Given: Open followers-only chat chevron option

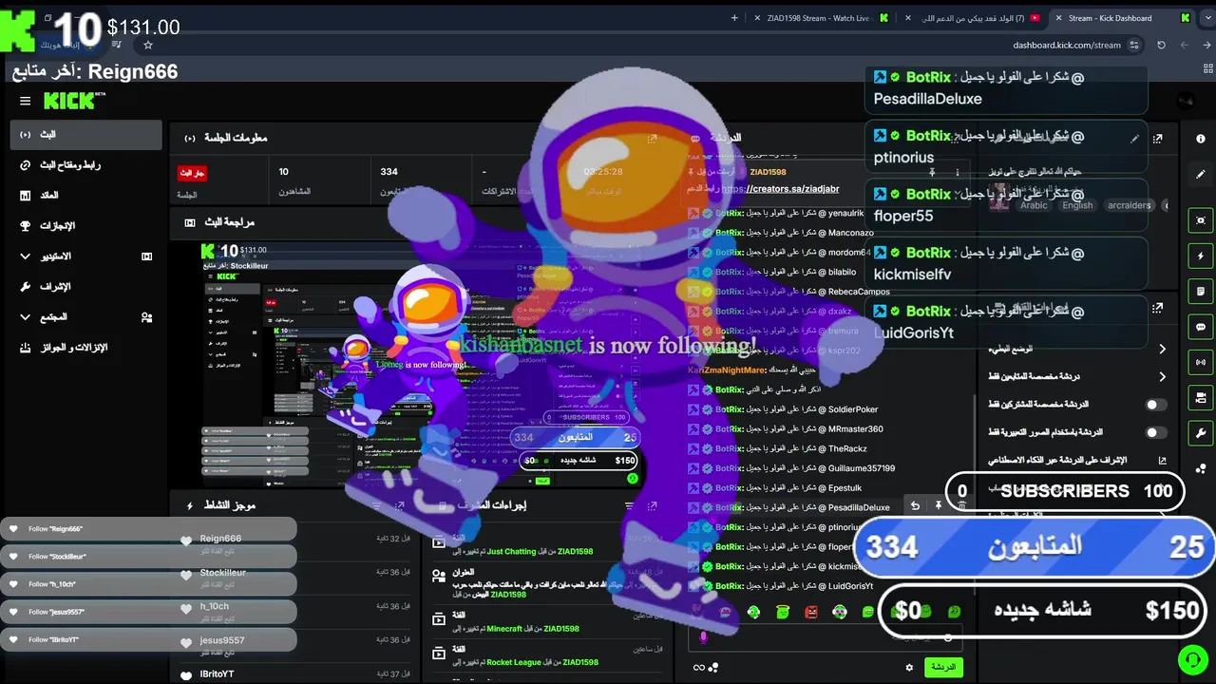Looking at the screenshot, I should coord(1163,376).
